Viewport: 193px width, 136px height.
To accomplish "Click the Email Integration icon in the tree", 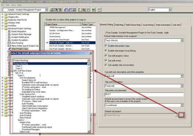I will [x=9, y=32].
